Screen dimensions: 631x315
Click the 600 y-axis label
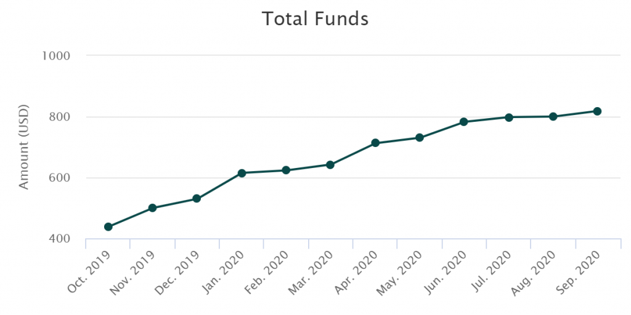pyautogui.click(x=59, y=178)
